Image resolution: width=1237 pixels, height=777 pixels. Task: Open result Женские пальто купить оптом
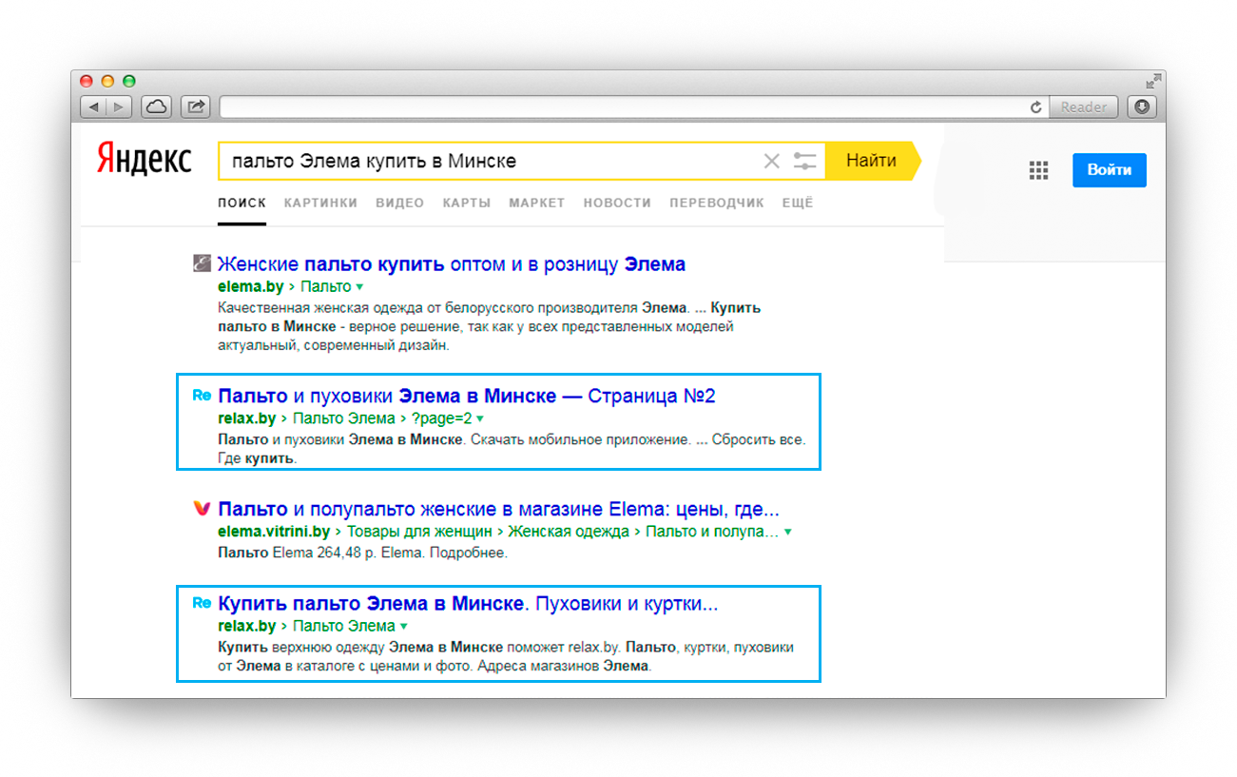coord(452,264)
